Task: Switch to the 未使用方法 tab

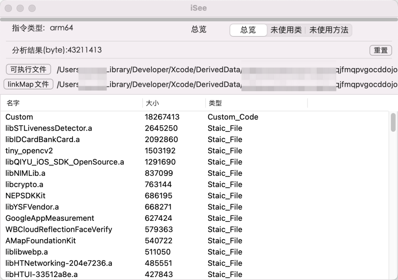Action: point(328,30)
